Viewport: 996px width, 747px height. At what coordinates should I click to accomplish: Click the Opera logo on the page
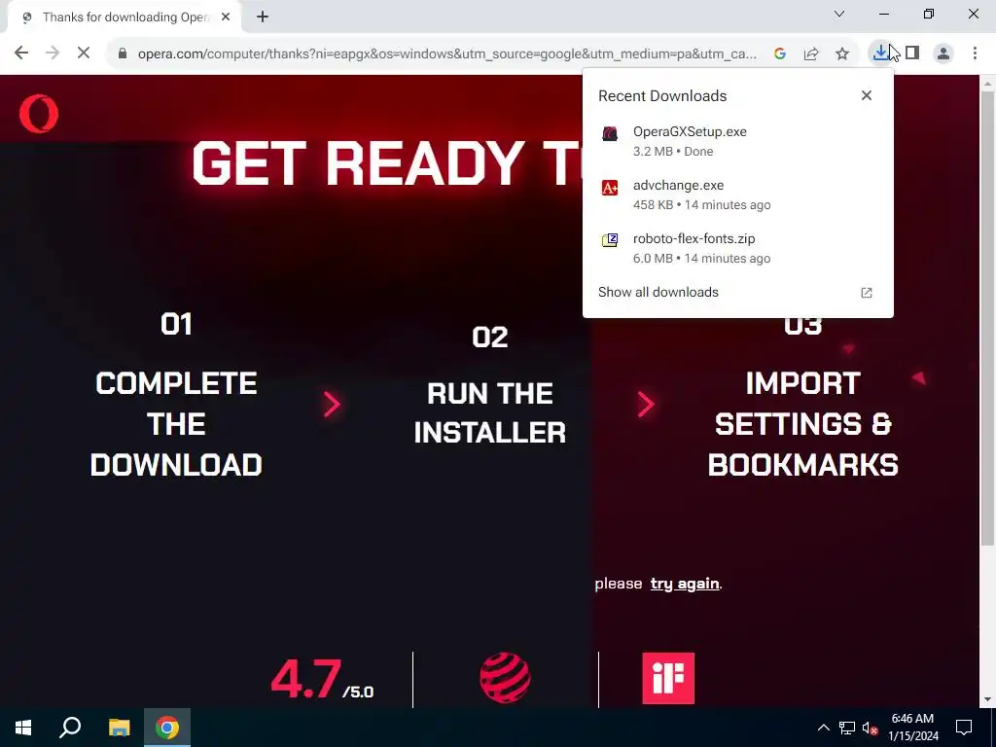click(39, 114)
